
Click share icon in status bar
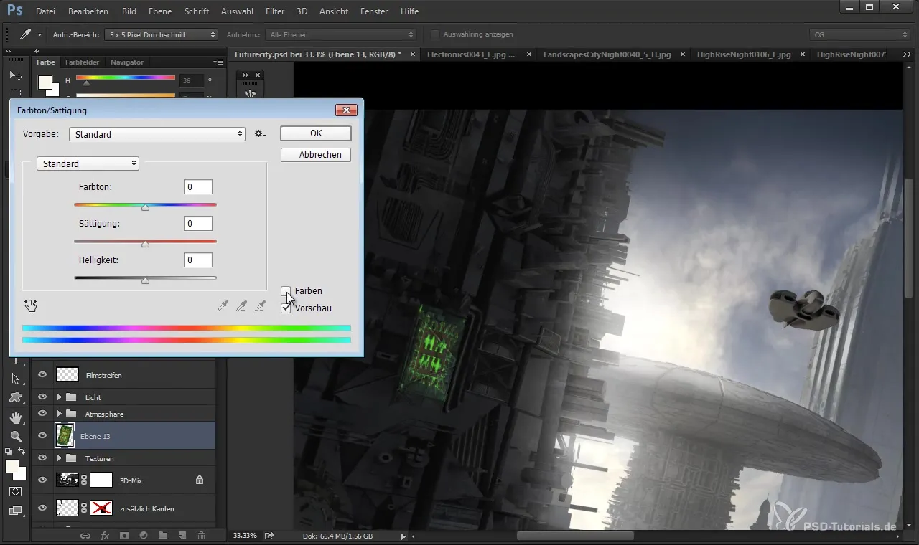click(x=269, y=536)
